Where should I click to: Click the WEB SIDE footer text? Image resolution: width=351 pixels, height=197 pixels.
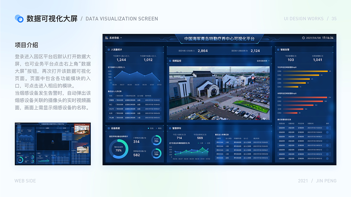25,181
